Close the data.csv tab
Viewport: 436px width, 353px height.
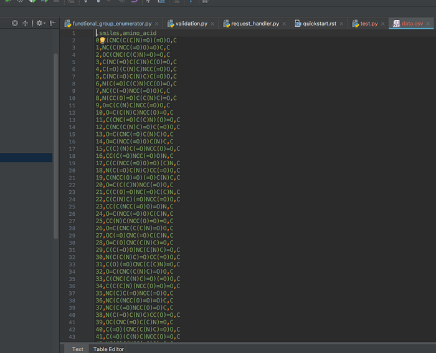click(x=429, y=24)
